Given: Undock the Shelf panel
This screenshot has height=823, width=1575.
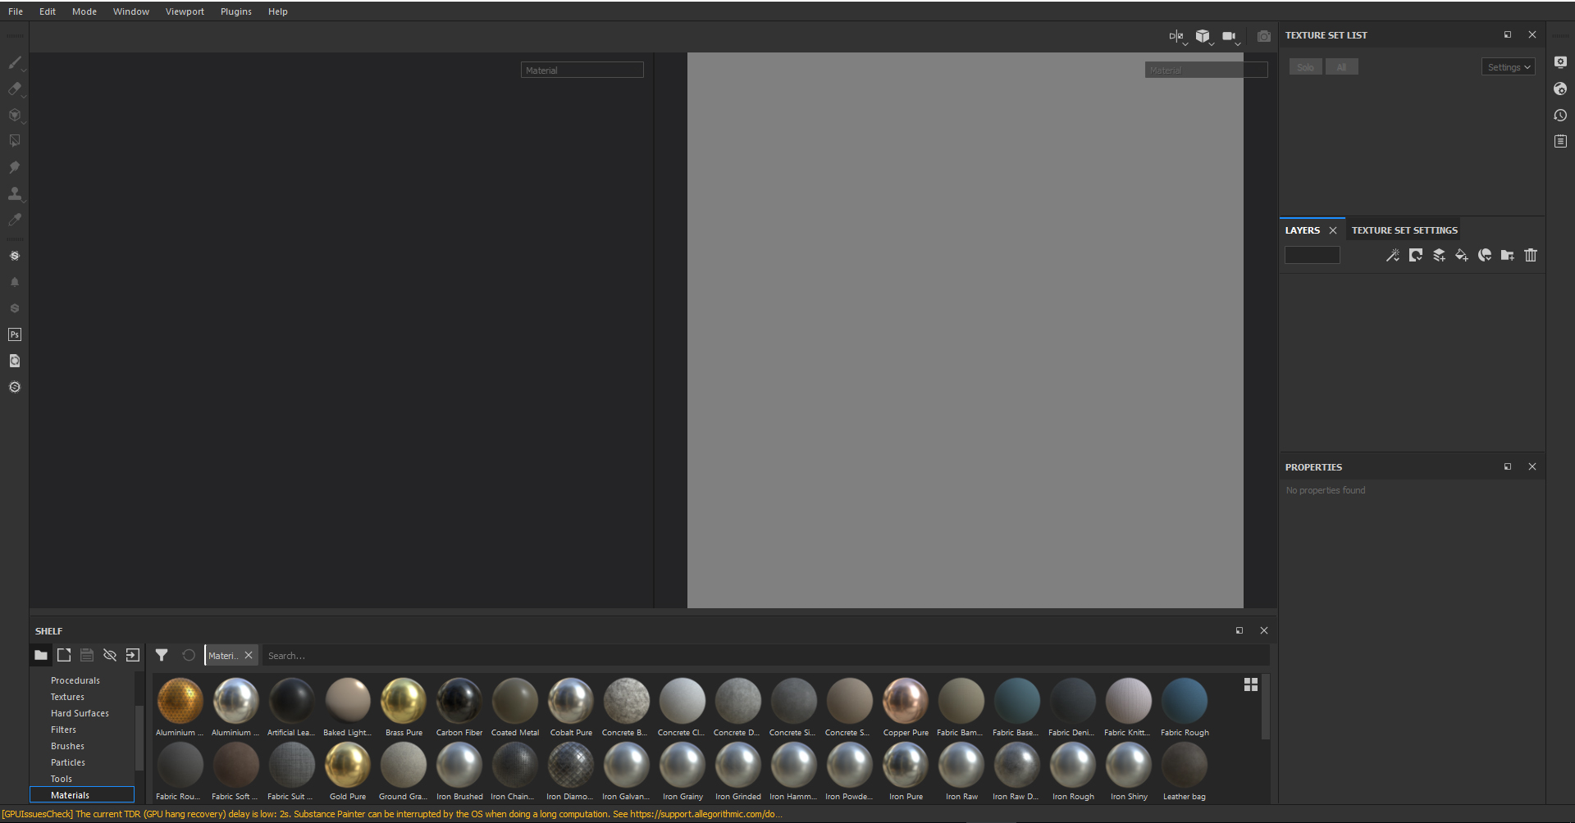Looking at the screenshot, I should click(1239, 630).
